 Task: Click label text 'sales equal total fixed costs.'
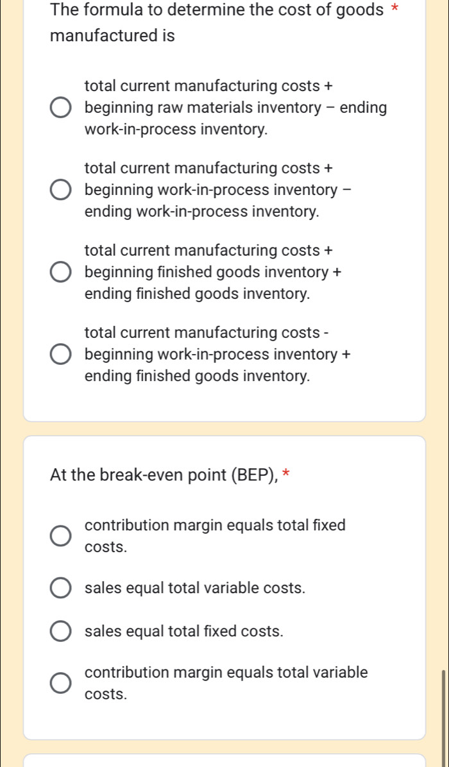point(183,631)
